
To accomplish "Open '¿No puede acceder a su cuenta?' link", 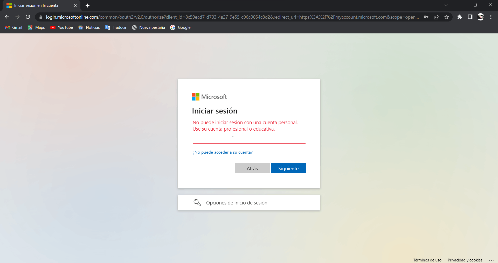I will pyautogui.click(x=223, y=152).
